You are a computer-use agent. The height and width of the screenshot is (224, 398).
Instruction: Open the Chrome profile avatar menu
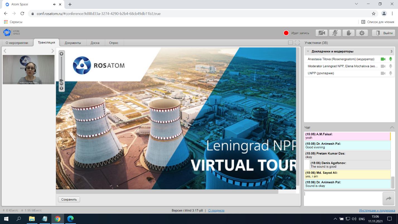click(x=384, y=13)
